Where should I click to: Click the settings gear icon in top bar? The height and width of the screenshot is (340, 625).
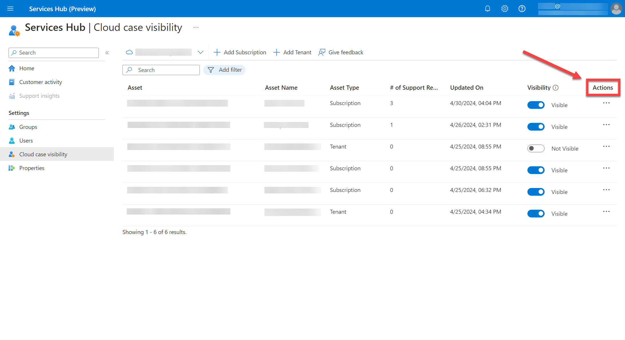(x=504, y=8)
